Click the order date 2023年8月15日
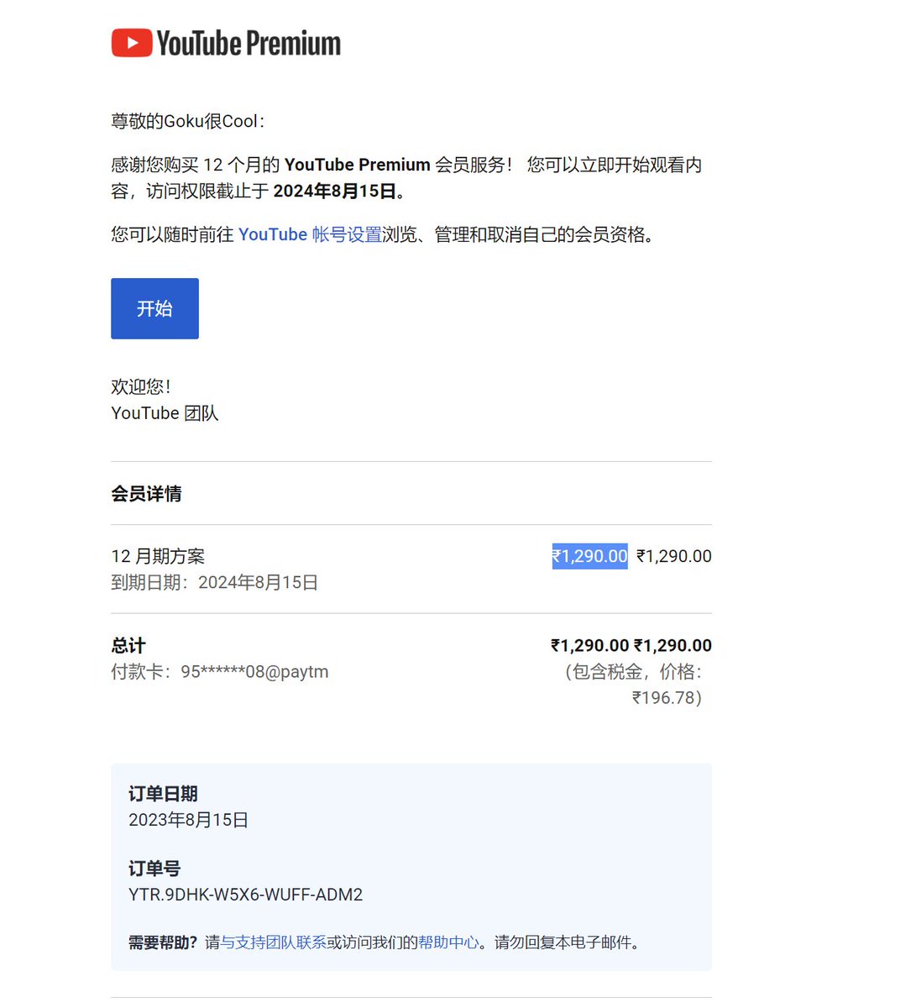 coord(188,820)
